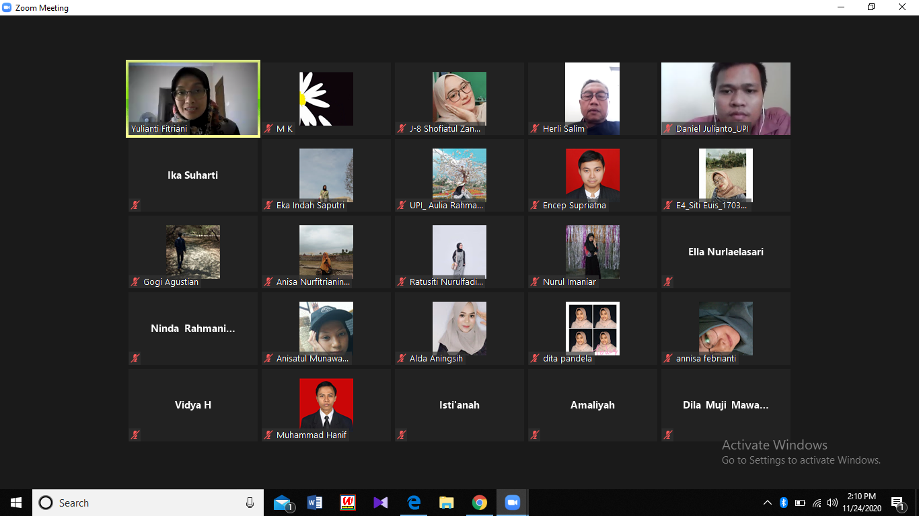The image size is (919, 516).
Task: Open Microsoft Edge browser in taskbar
Action: [x=413, y=503]
